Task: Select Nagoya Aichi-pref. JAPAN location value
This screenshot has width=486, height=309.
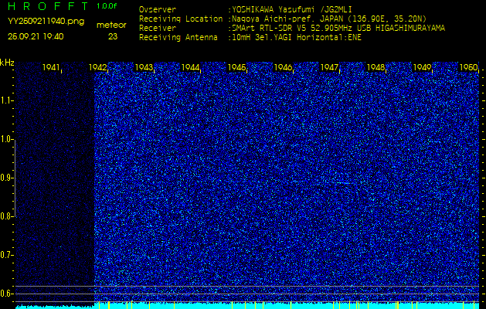Action: point(329,19)
